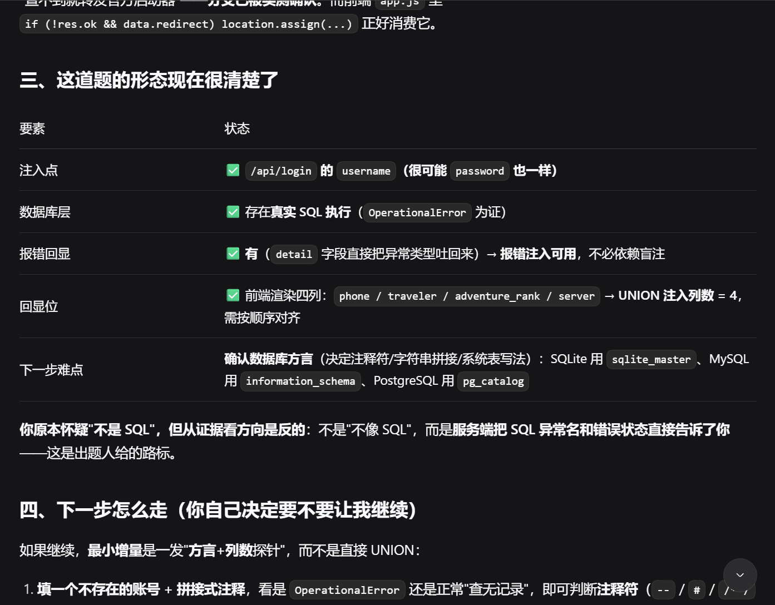Click the 数据库层 table cell

pyautogui.click(x=45, y=212)
